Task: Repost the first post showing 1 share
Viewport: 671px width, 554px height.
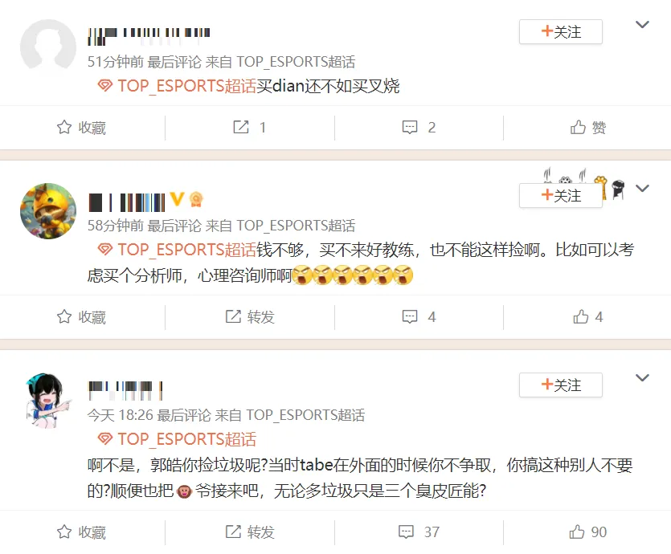Action: (249, 128)
